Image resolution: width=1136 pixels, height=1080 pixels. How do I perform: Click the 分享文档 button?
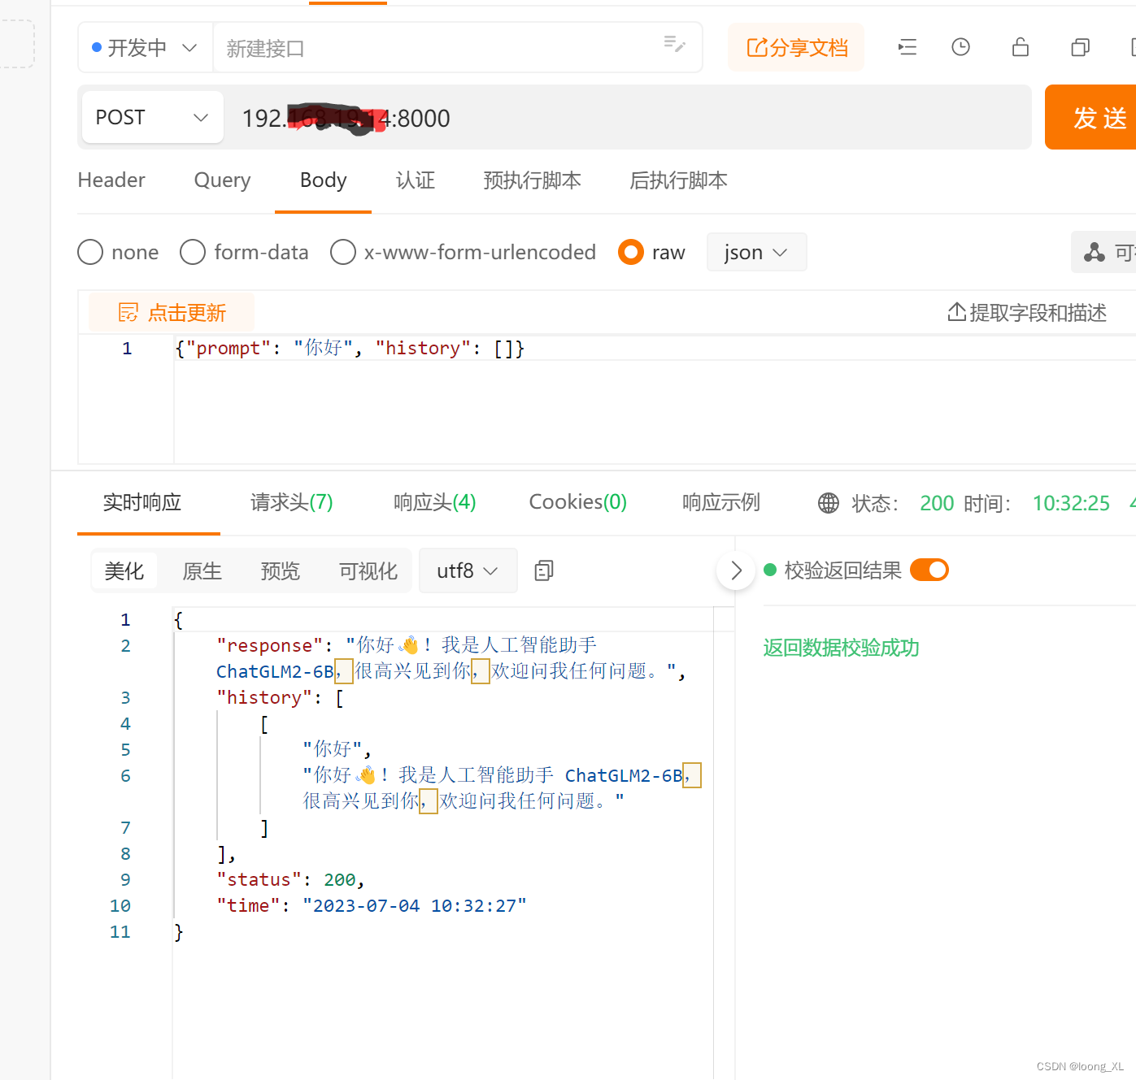(x=796, y=48)
